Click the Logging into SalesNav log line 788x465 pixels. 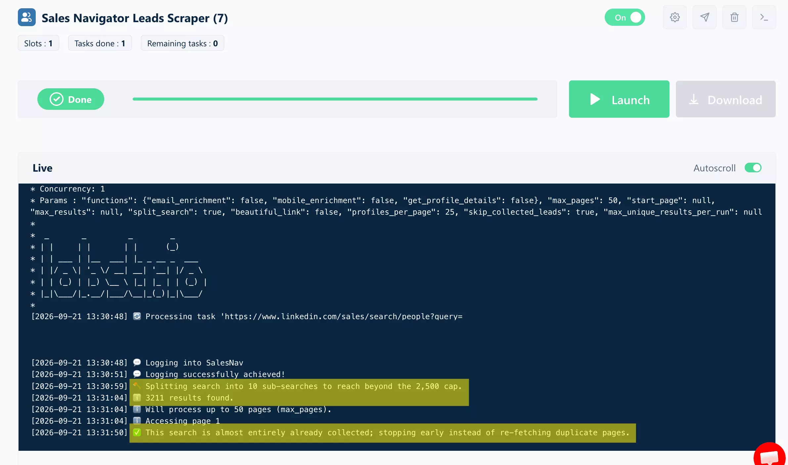(137, 363)
